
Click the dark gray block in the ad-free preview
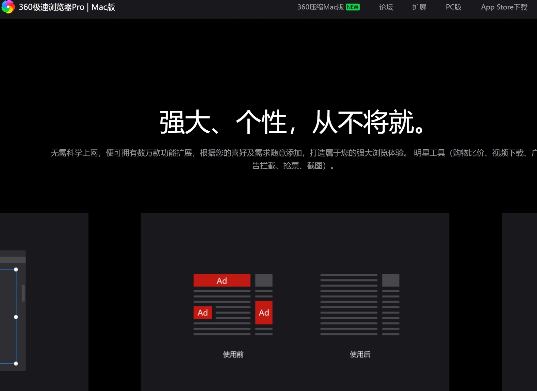tap(391, 280)
